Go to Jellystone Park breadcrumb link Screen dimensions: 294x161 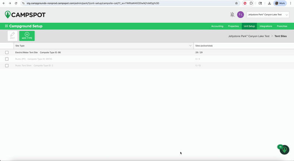coord(249,36)
